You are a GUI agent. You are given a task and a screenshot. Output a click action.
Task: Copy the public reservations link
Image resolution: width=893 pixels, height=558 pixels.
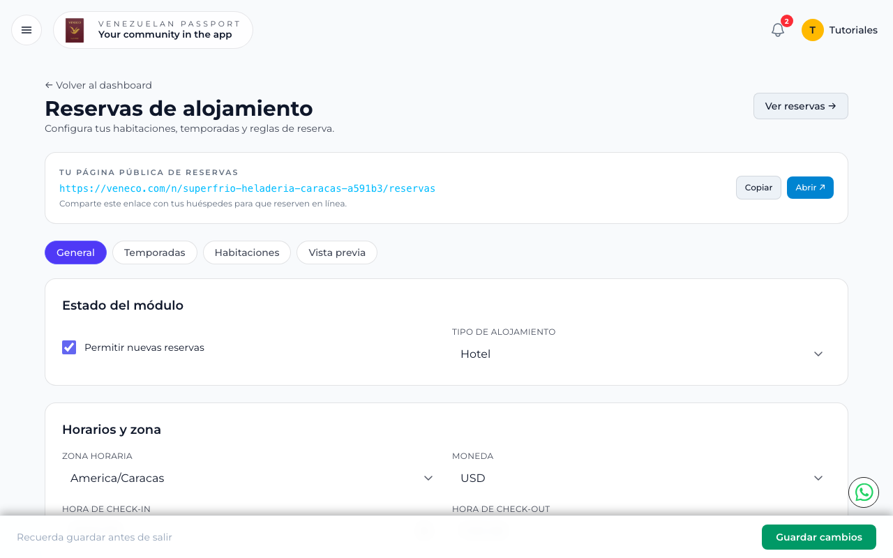(758, 188)
